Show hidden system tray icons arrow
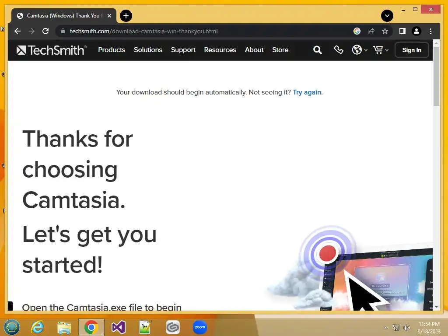This screenshot has height=336, width=448. pyautogui.click(x=386, y=328)
